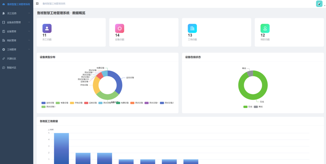Image resolution: width=326 pixels, height=164 pixels.
Task: Click the 设备类型管理 sidebar icon
Action: pyautogui.click(x=4, y=22)
